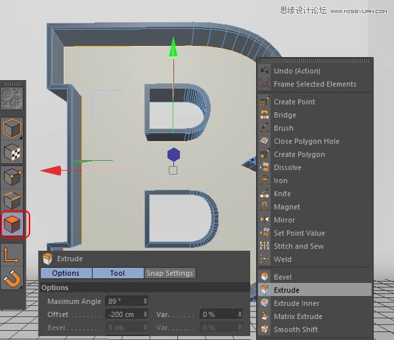Pick Bevel from the context menu

click(283, 277)
